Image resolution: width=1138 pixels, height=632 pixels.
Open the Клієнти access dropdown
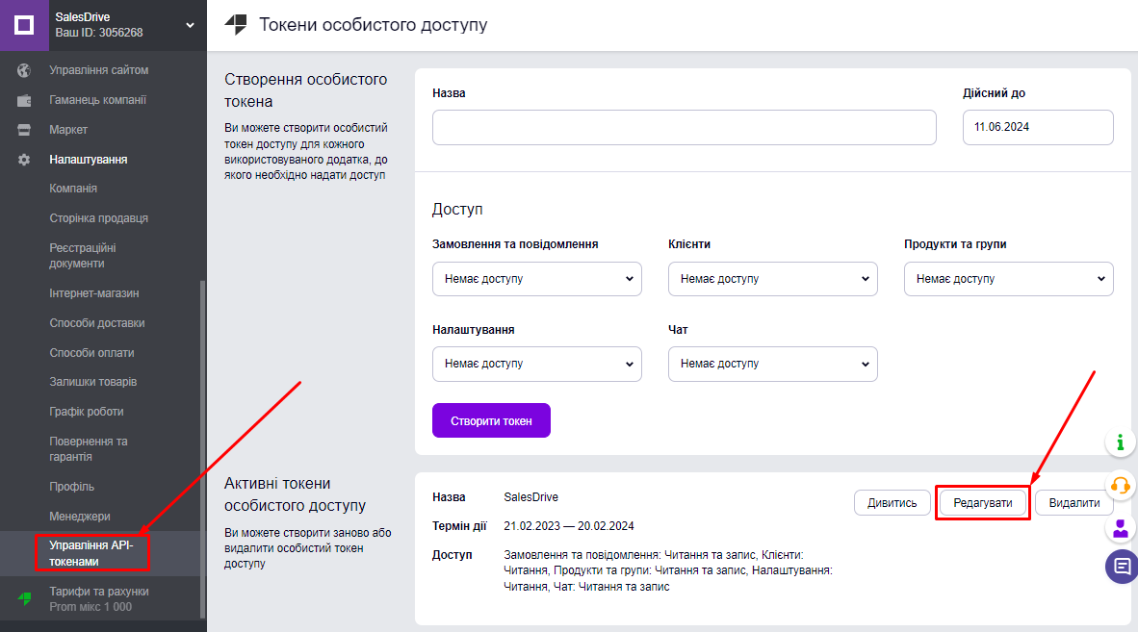pos(772,279)
